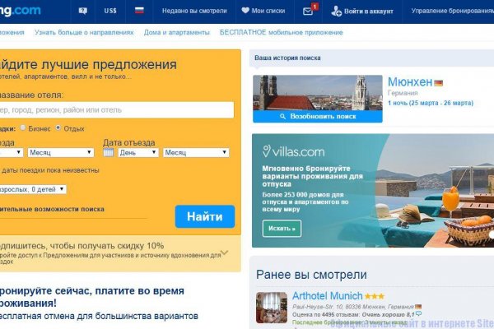This screenshot has height=329, width=494.
Task: Click the review bubble icon beside rating 8,1
Action: [418, 313]
